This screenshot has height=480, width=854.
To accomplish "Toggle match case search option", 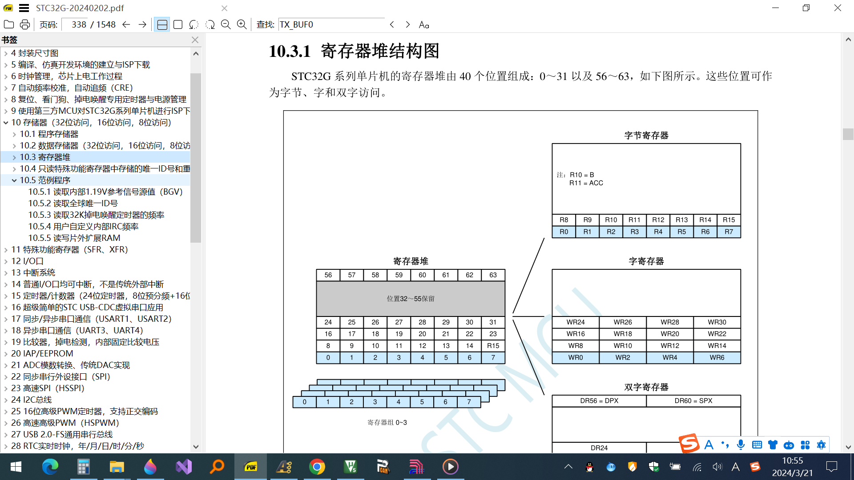I will click(424, 25).
